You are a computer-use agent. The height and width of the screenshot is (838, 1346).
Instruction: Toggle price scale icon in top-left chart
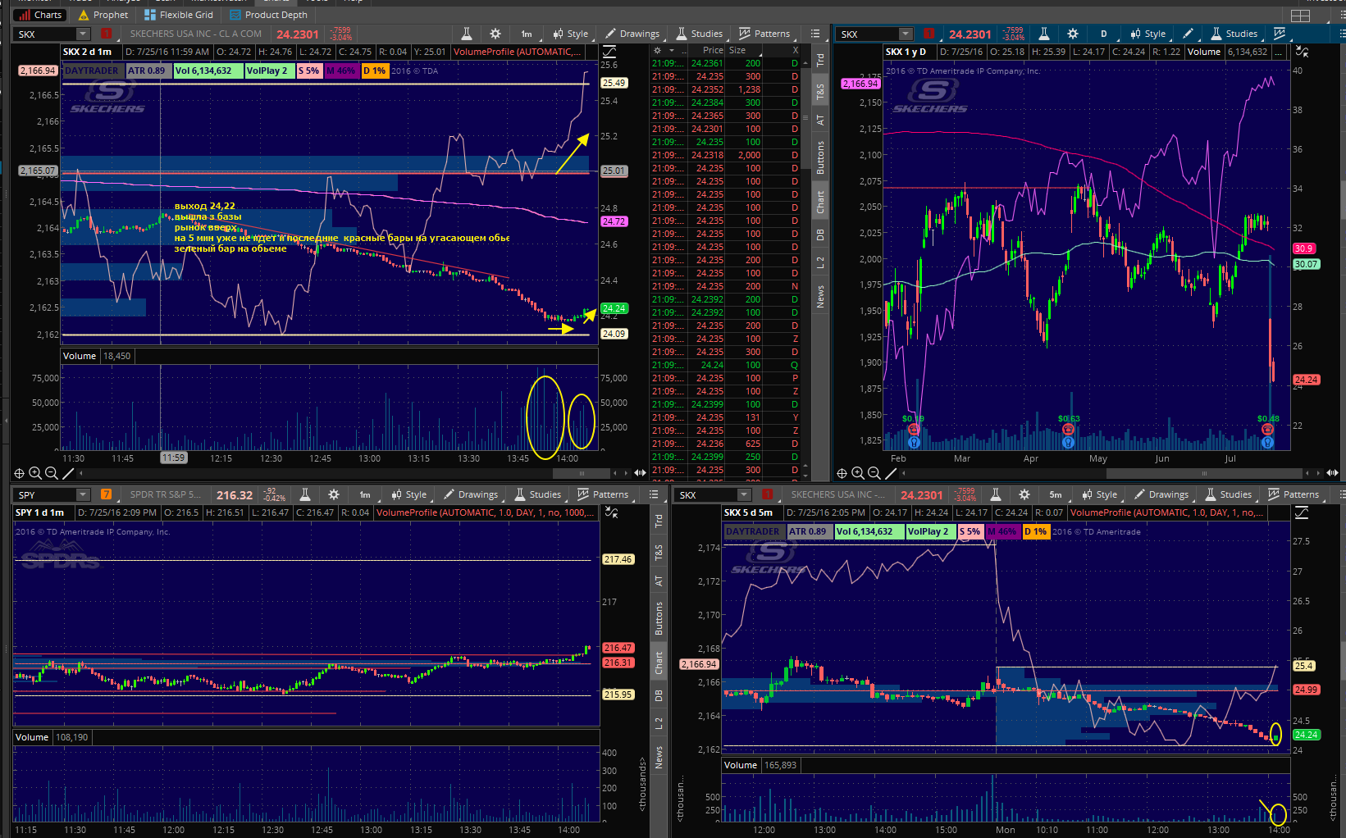click(x=610, y=52)
